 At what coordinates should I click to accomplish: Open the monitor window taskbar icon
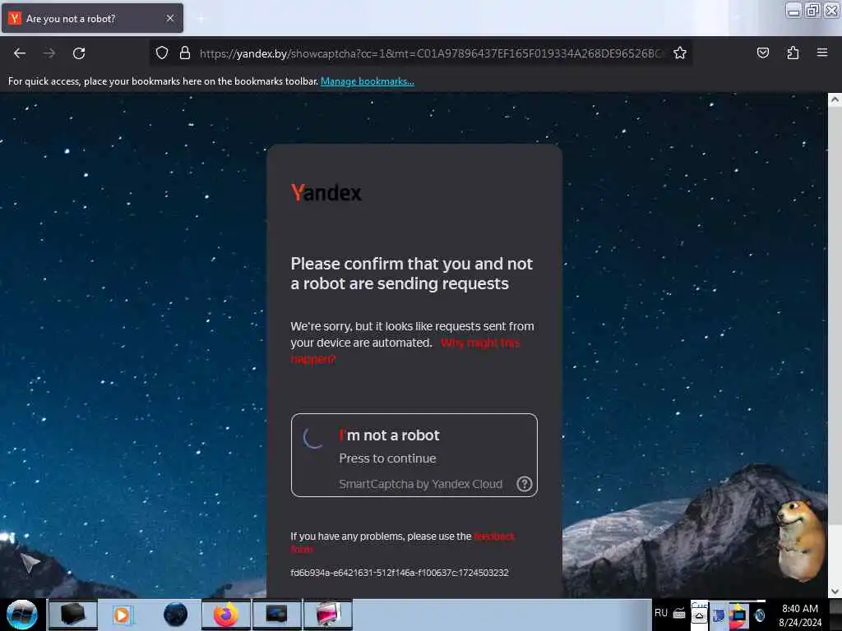(276, 615)
